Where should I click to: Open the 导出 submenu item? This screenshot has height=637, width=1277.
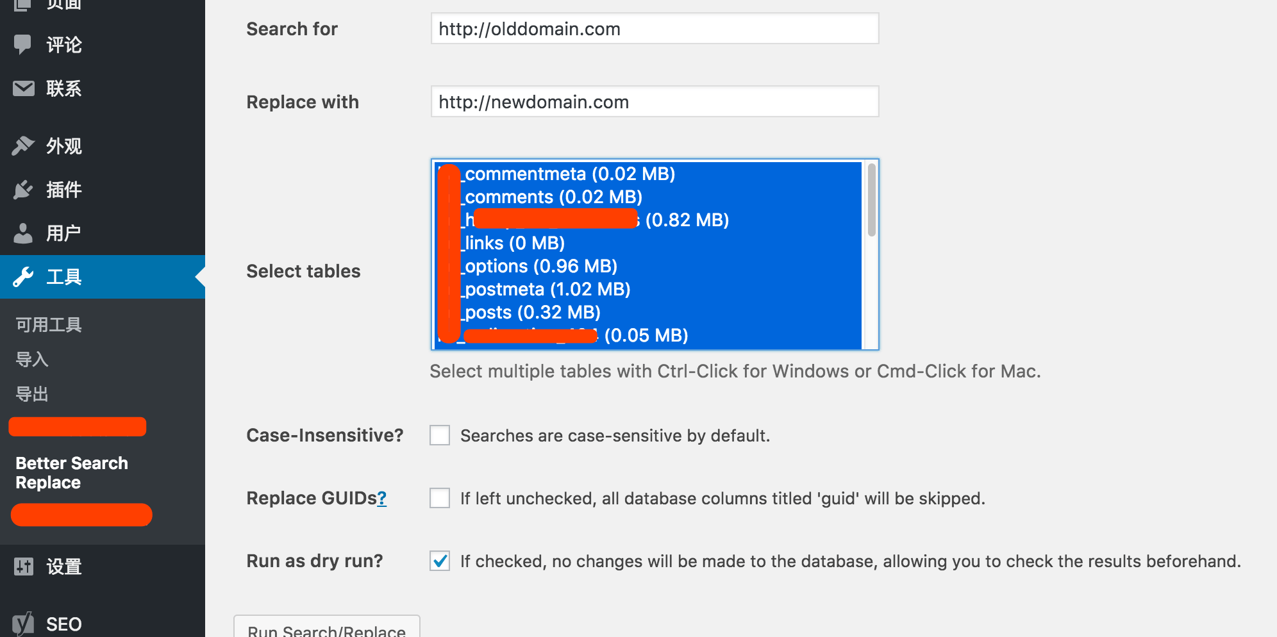pyautogui.click(x=32, y=394)
